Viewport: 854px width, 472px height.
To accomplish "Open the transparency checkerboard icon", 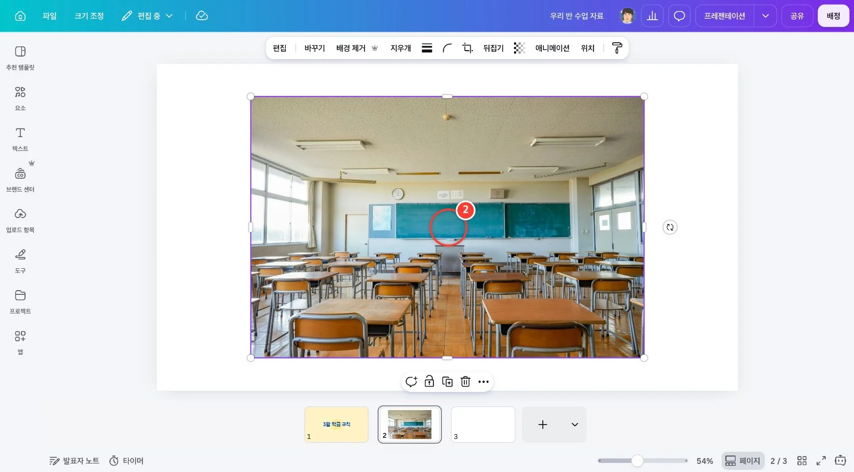I will 519,48.
